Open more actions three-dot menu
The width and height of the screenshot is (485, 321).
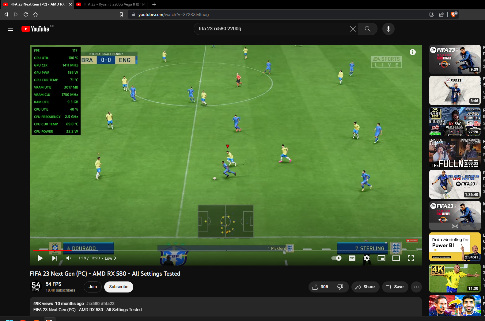pos(416,287)
